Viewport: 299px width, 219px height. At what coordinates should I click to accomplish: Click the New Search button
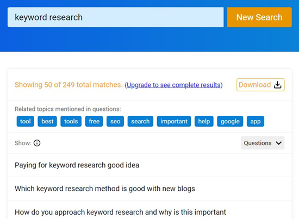pos(259,17)
